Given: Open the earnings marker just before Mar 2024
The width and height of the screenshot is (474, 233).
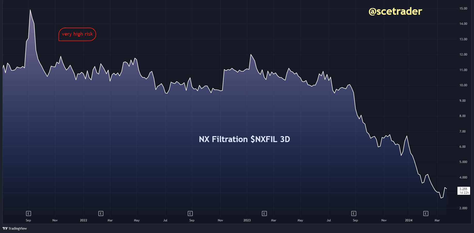Looking at the screenshot, I should (x=426, y=213).
